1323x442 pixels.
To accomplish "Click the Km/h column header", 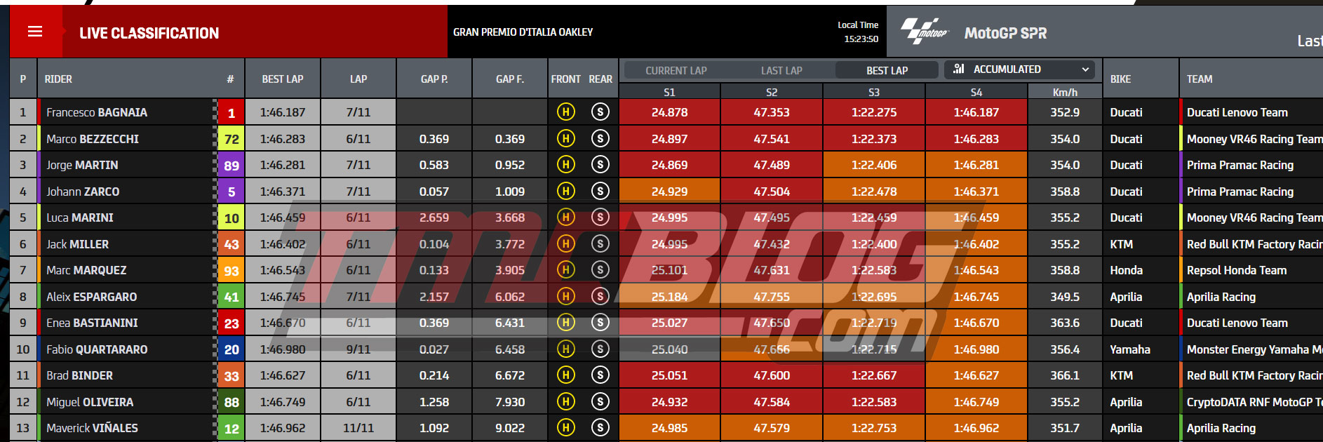I will pyautogui.click(x=1065, y=92).
